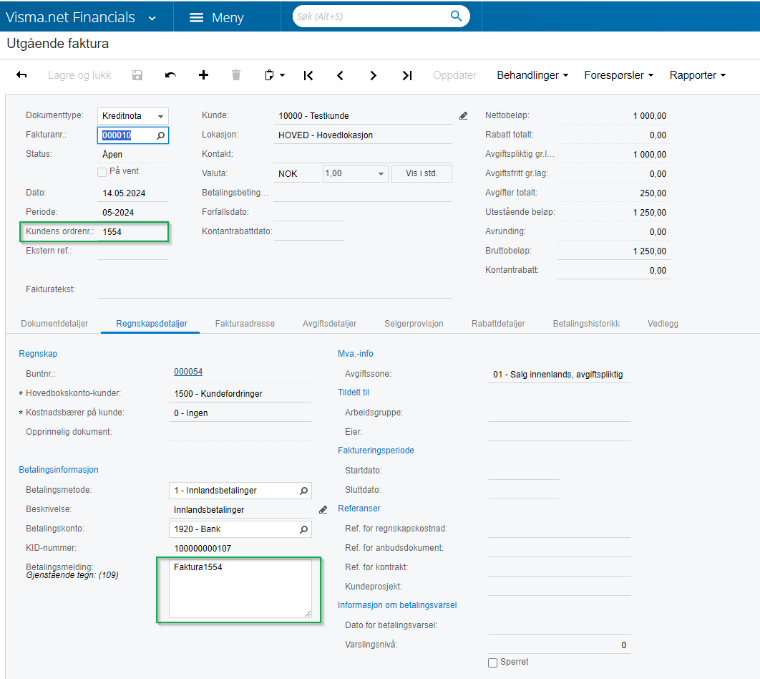Navigate to the previous record

click(x=341, y=75)
